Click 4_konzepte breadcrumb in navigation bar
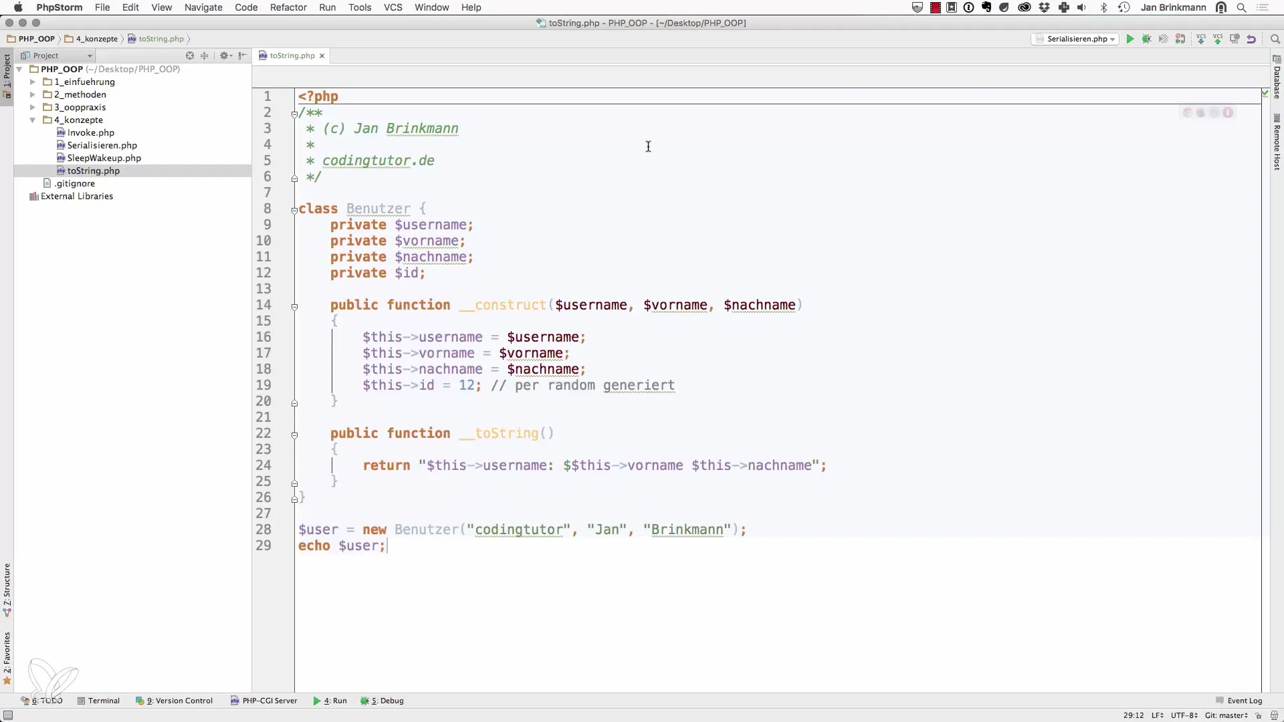 [92, 39]
